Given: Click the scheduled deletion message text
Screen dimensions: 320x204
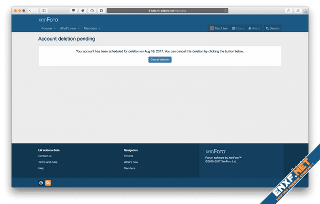Looking at the screenshot, I should click(x=160, y=51).
